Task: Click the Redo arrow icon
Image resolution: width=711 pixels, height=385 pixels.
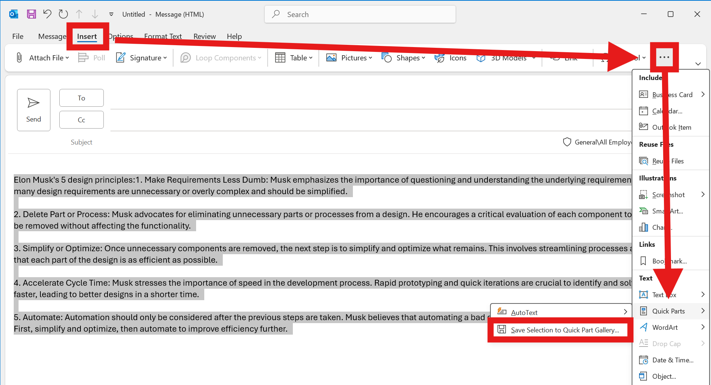Action: (x=63, y=14)
